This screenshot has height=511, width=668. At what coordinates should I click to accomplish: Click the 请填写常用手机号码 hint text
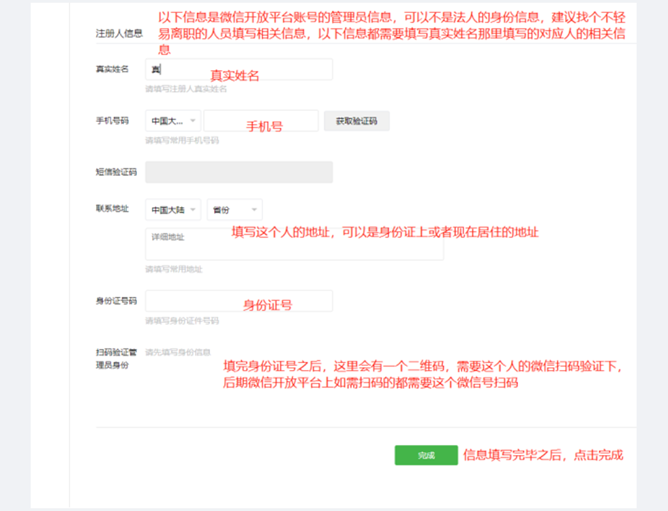182,140
